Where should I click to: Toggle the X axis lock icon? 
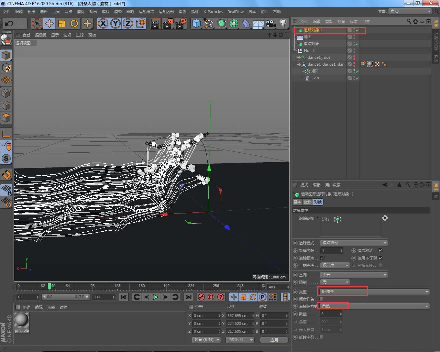[x=103, y=23]
